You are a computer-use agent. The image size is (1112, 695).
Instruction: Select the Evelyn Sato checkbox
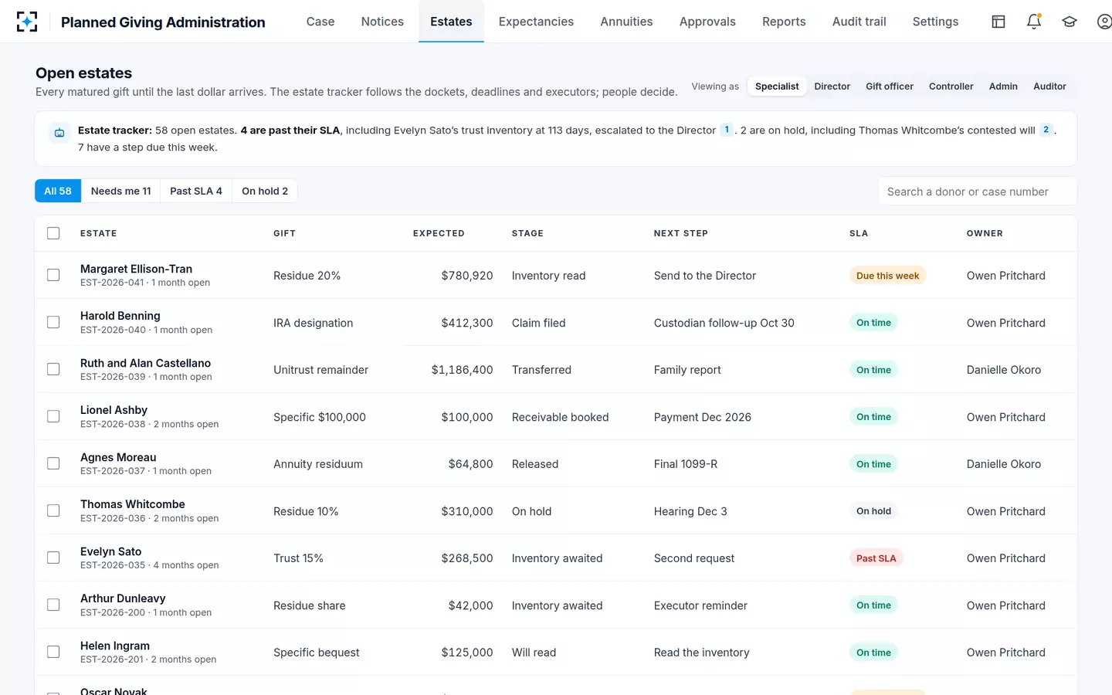[53, 558]
